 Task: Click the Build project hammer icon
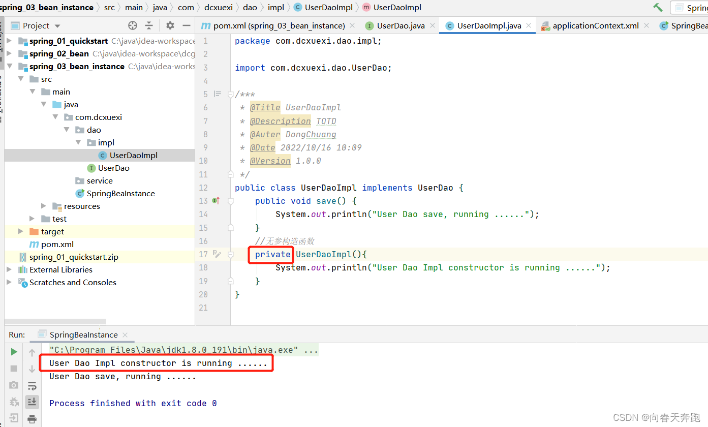[x=658, y=8]
